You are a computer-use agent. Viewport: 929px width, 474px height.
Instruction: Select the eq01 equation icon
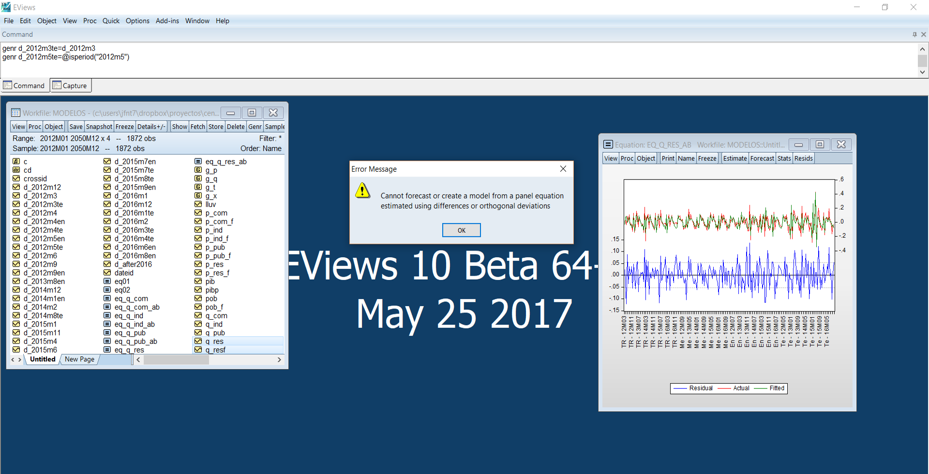point(107,281)
